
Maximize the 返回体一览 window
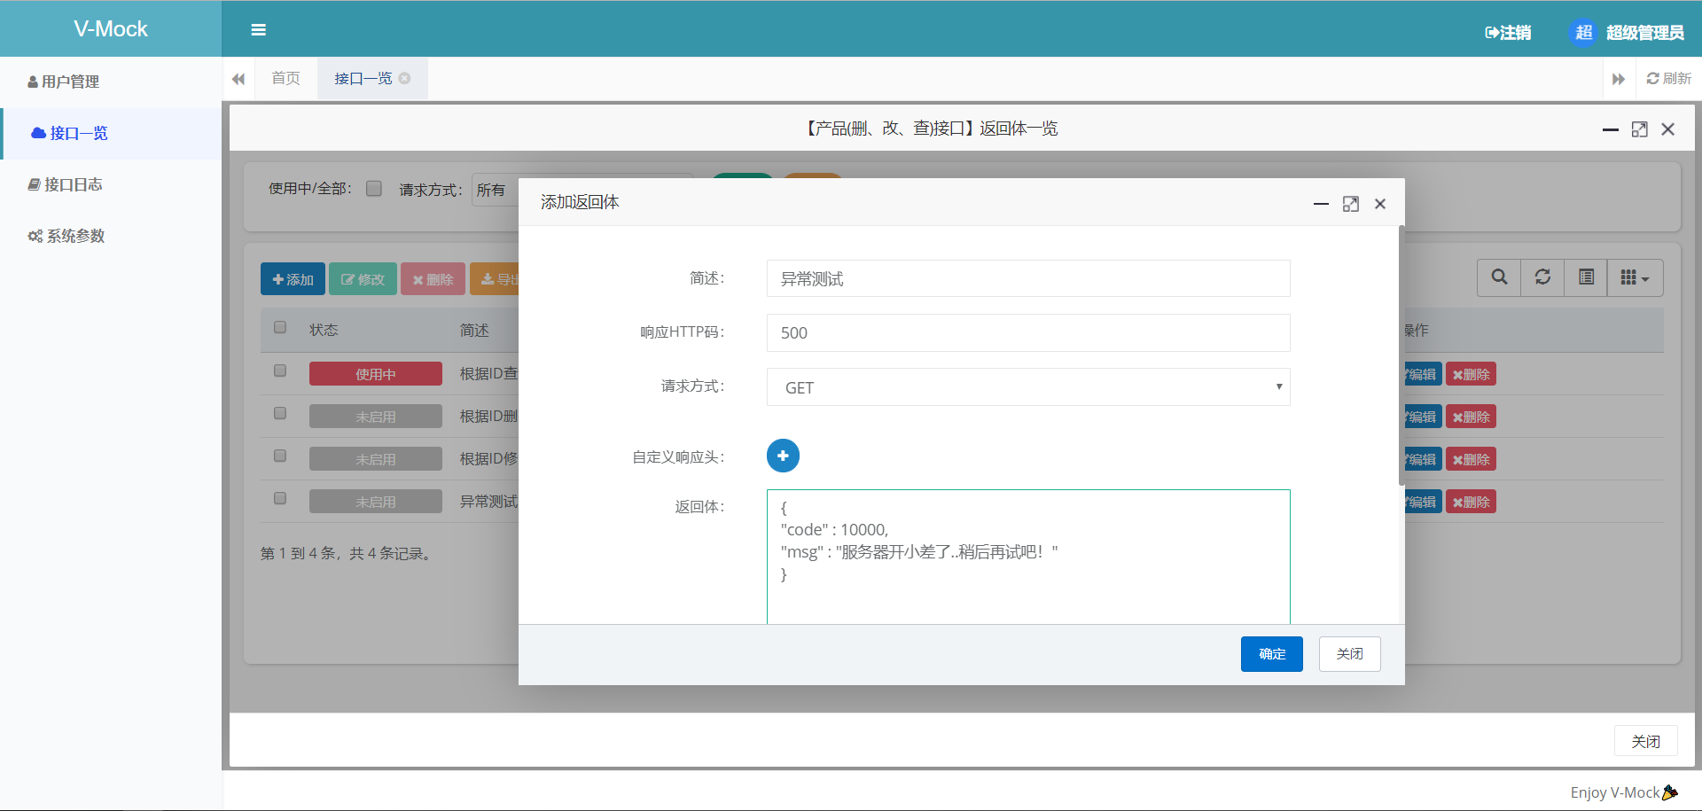[1639, 129]
